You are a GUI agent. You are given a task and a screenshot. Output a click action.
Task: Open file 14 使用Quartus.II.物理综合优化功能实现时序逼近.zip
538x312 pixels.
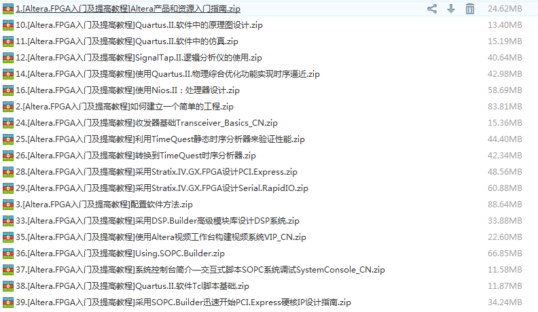(168, 74)
